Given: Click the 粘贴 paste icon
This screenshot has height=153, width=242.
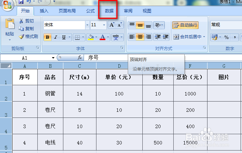Looking at the screenshot, I should (10, 24).
